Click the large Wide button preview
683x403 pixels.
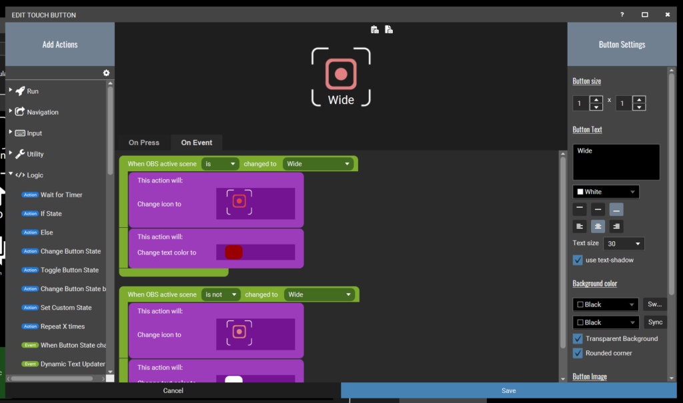tap(341, 77)
